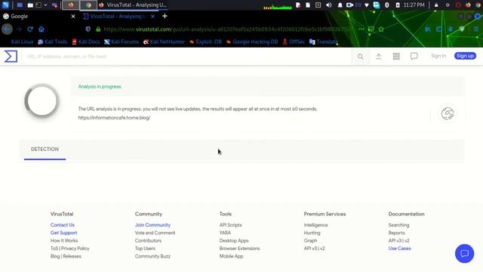Screen dimensions: 483x272
Task: Go back with the back arrow
Action: pos(7,29)
